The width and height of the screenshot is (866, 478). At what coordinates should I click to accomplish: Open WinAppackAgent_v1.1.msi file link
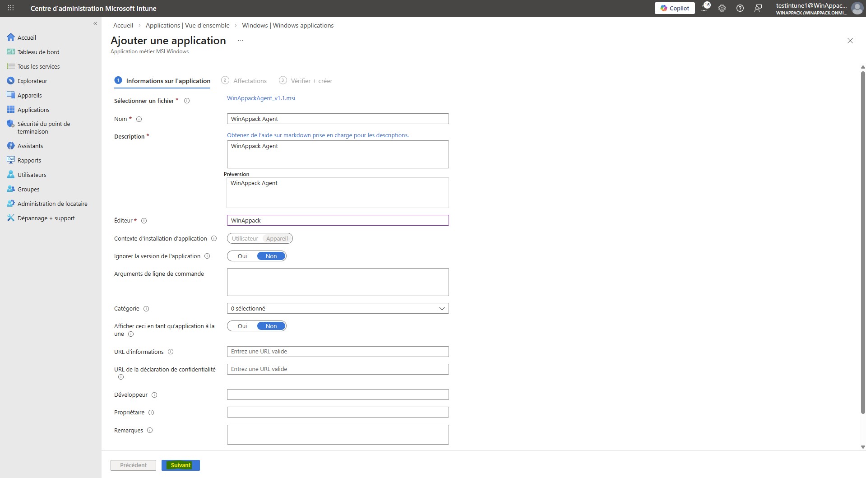click(261, 98)
